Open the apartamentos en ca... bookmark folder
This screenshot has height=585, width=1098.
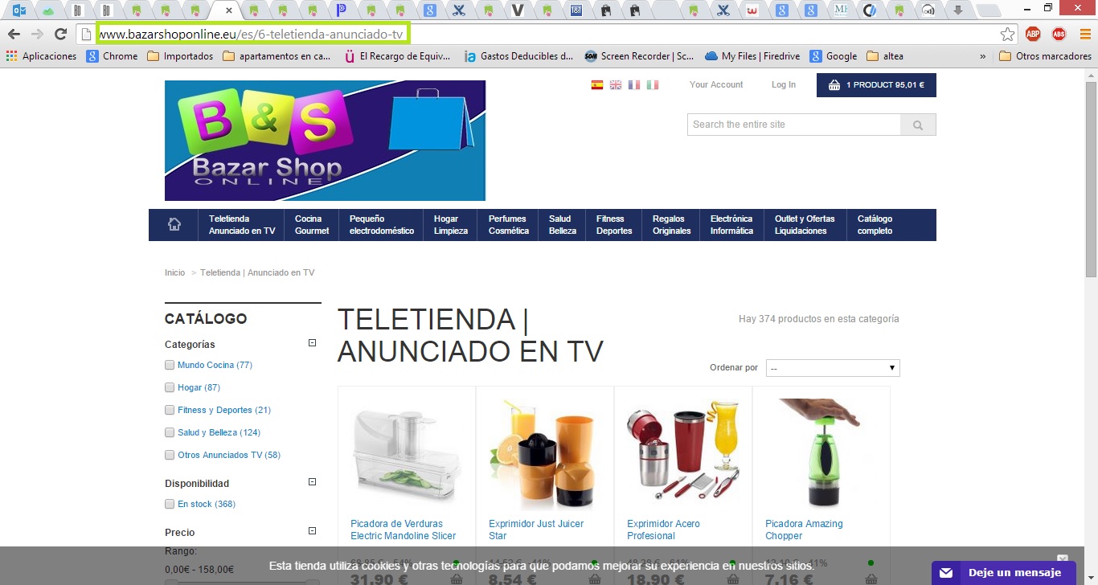[277, 56]
